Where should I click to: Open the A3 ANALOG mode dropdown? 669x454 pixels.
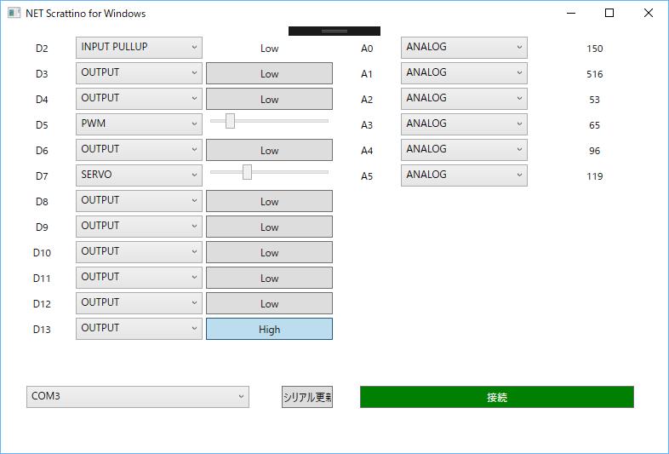pyautogui.click(x=464, y=124)
